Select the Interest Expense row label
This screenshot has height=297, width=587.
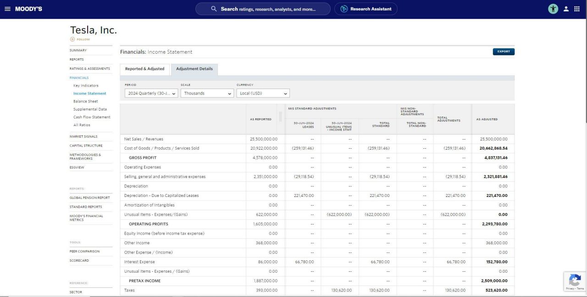[139, 262]
